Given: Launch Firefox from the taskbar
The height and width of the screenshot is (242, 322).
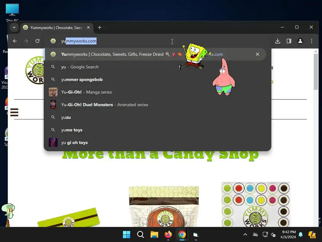Looking at the screenshot, I should pos(168,234).
